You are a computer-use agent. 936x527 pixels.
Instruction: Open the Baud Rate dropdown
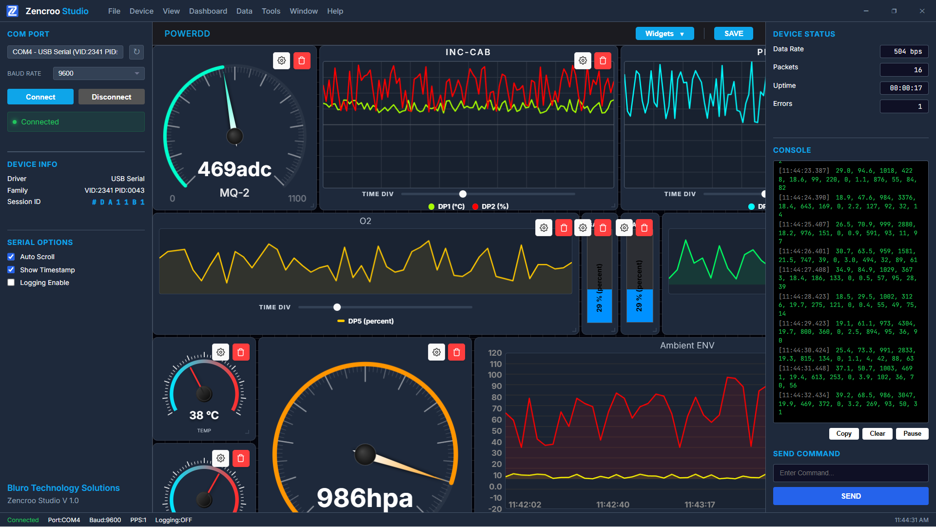click(x=98, y=73)
